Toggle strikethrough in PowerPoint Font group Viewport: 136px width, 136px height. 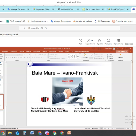click(15, 58)
